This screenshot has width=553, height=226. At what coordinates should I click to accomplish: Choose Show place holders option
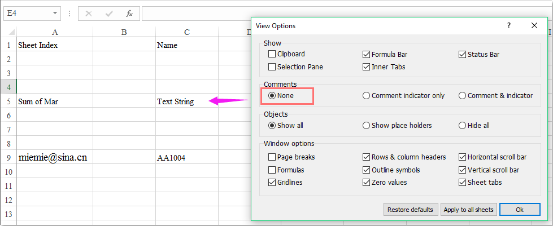[367, 126]
